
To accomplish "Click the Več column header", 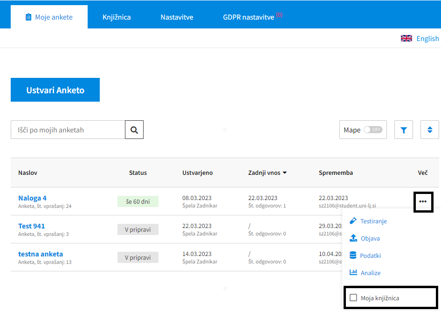I will tap(423, 173).
